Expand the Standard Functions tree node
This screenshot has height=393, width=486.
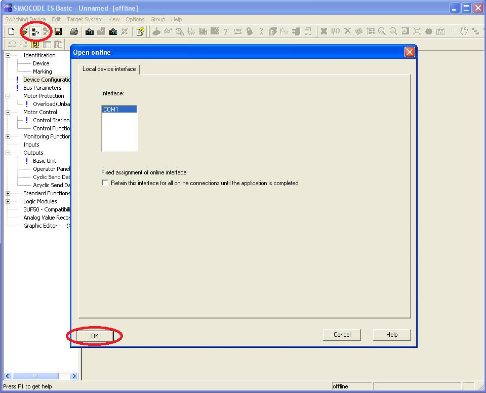coord(8,193)
